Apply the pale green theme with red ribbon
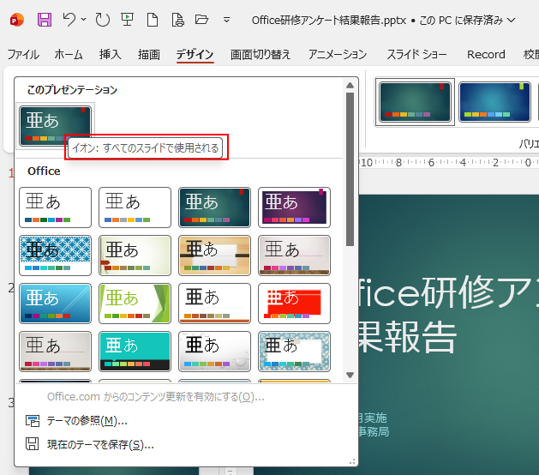Viewport: 539px width, 475px height. coord(135,256)
